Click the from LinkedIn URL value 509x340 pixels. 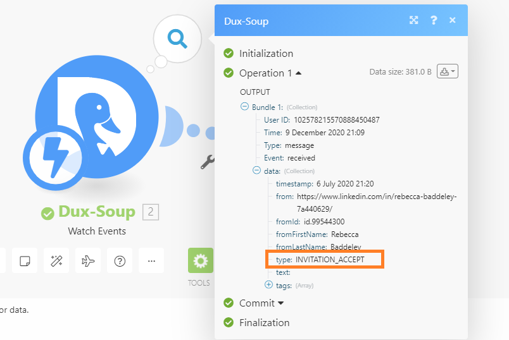(377, 203)
